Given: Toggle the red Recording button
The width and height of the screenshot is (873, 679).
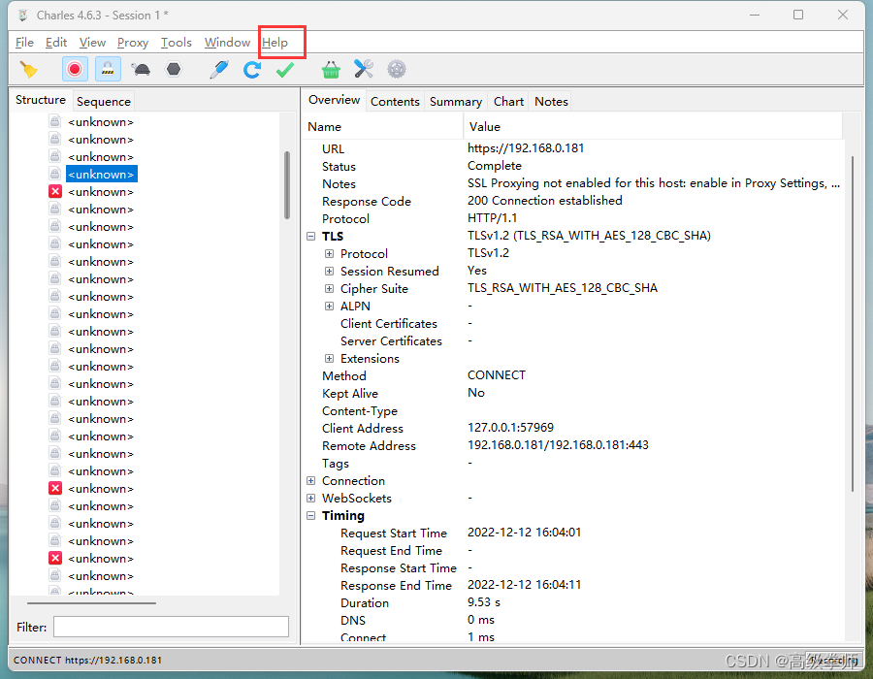Looking at the screenshot, I should (x=75, y=70).
